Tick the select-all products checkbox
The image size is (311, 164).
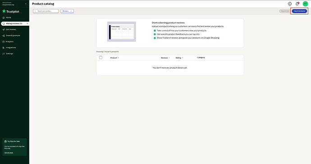[101, 58]
